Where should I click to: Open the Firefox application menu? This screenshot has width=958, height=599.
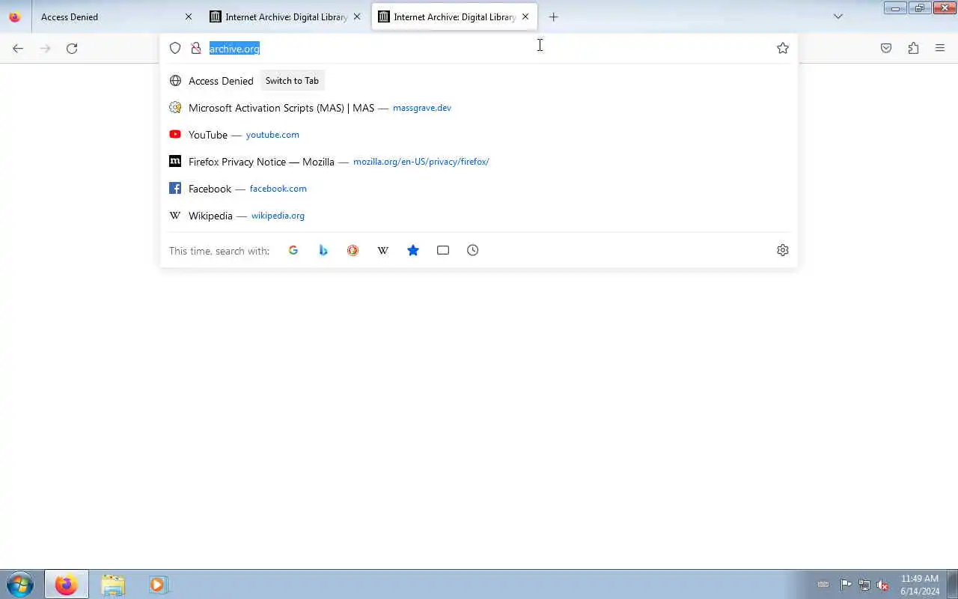click(940, 48)
